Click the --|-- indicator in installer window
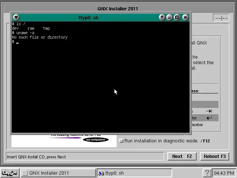 click(221, 18)
